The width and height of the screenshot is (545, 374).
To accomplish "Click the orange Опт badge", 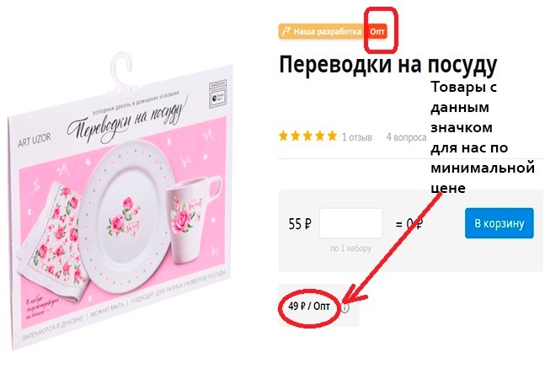I will [377, 32].
